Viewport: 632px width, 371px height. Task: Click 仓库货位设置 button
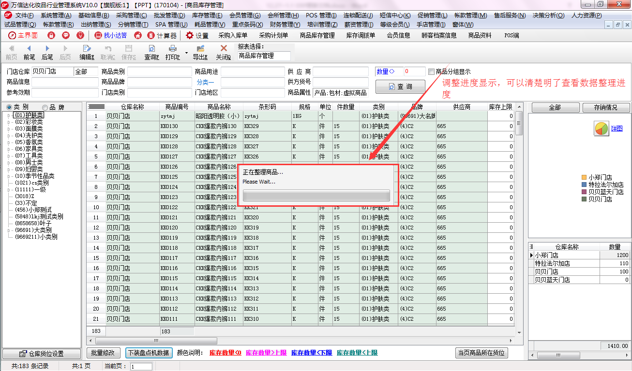click(42, 354)
